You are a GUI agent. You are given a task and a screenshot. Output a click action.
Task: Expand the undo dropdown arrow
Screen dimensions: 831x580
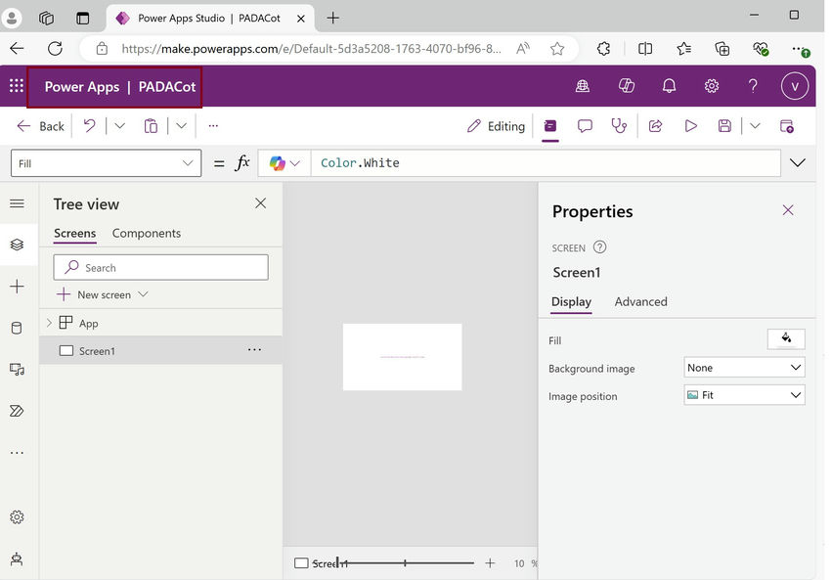tap(120, 126)
